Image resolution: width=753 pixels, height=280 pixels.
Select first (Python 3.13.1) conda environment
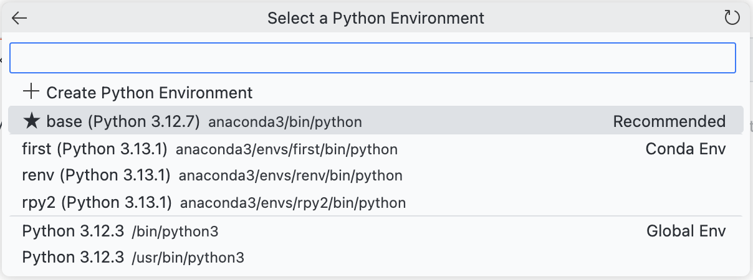pos(95,149)
